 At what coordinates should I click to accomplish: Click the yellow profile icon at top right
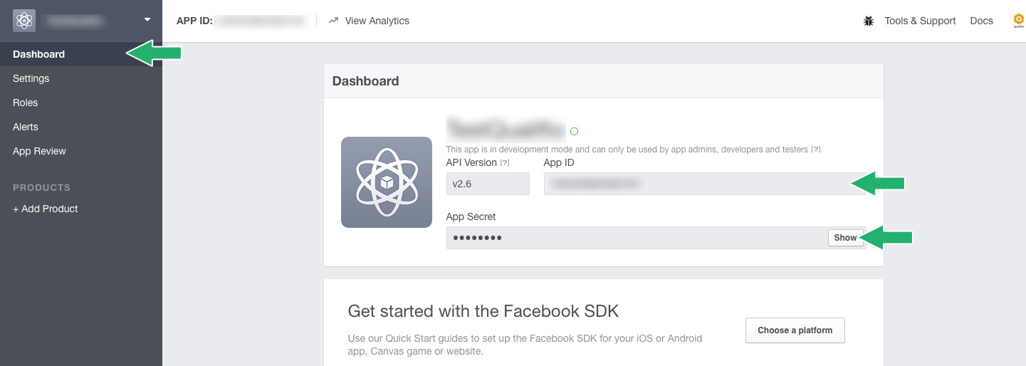pyautogui.click(x=1019, y=21)
